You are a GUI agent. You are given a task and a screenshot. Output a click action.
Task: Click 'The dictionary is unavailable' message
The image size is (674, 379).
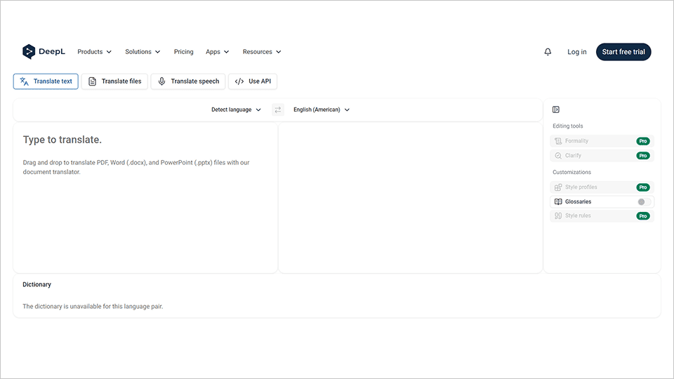[93, 307]
